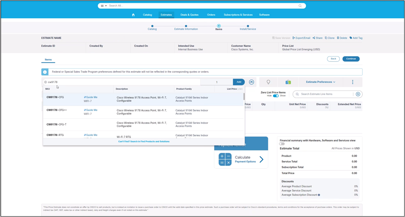Go to the Catalog progress step
405x217 pixels.
152,27
